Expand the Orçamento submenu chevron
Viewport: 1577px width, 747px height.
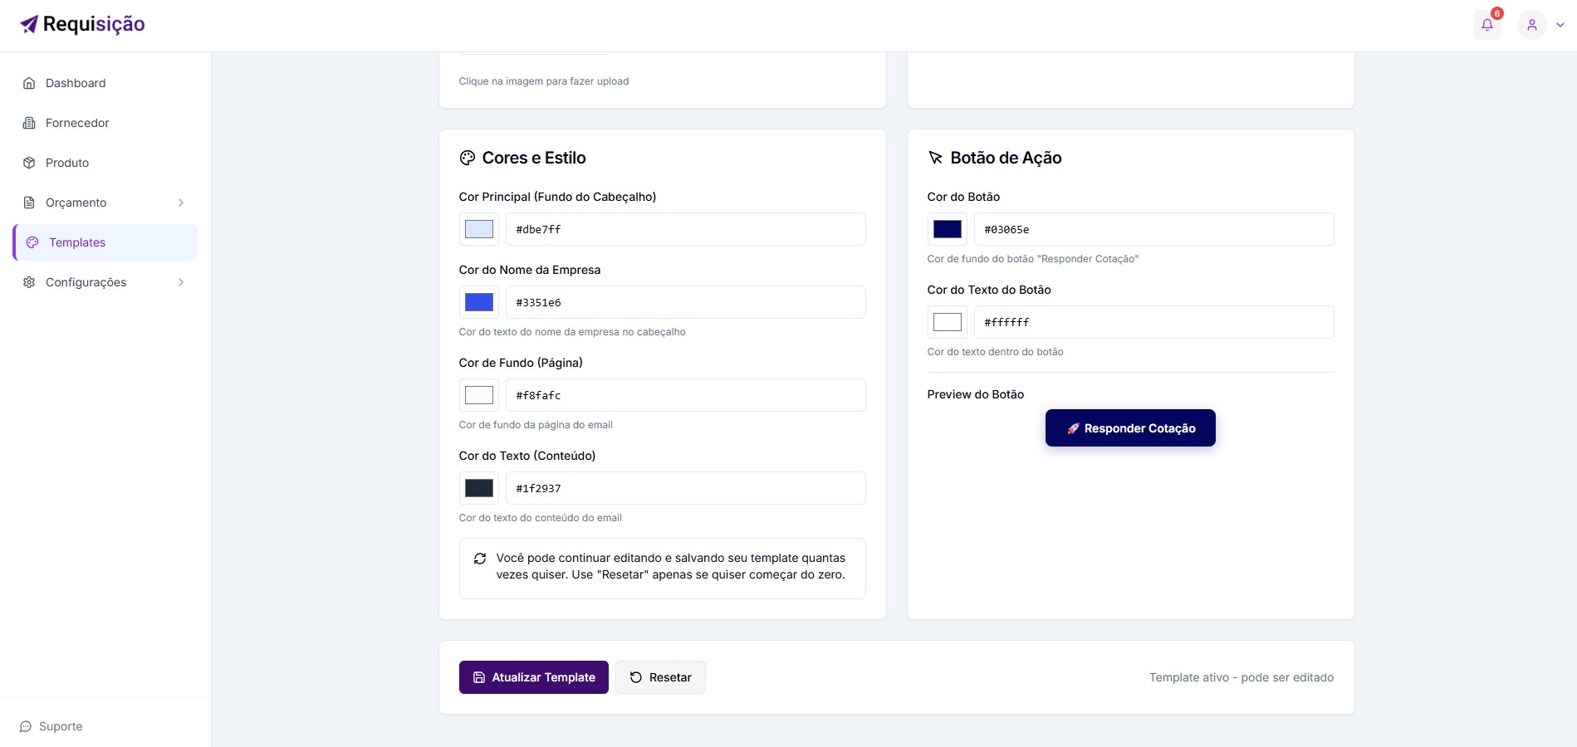coord(181,203)
